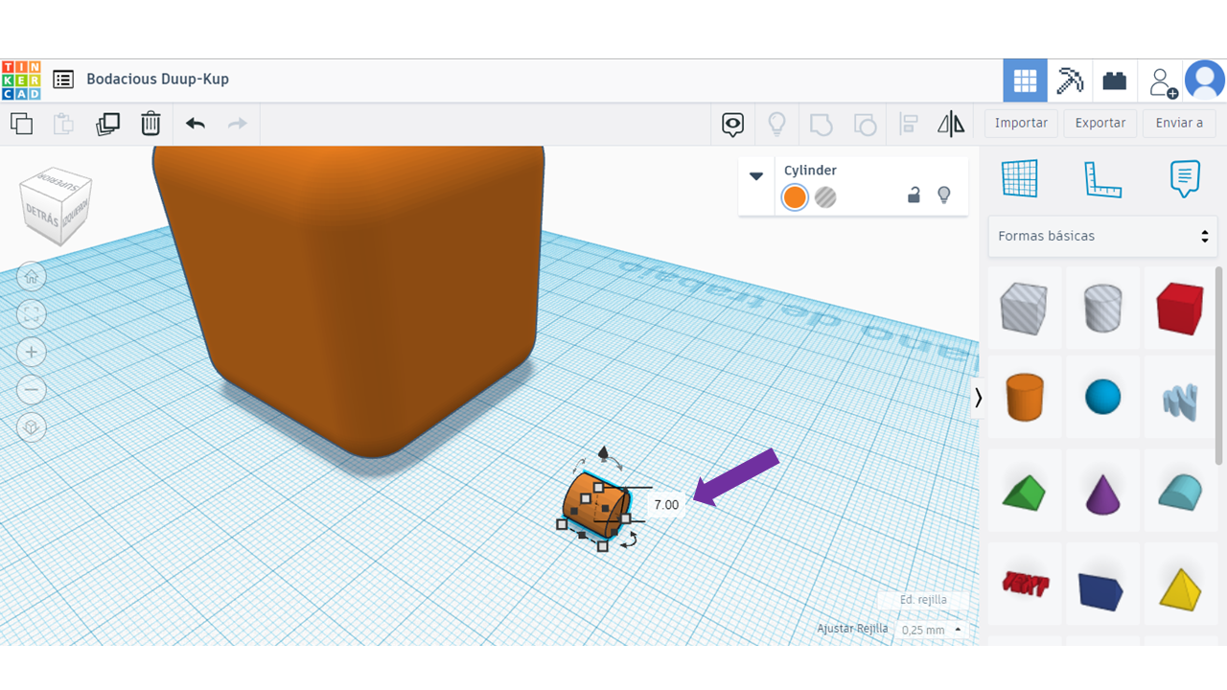Click the Importar button
Viewport: 1227px width, 690px height.
pos(1021,124)
